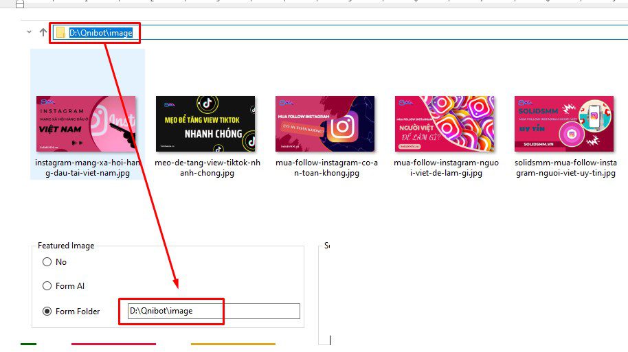Select mua-follow-instagram-nguoi-viet-de-lam-gi thumbnail

click(x=444, y=124)
